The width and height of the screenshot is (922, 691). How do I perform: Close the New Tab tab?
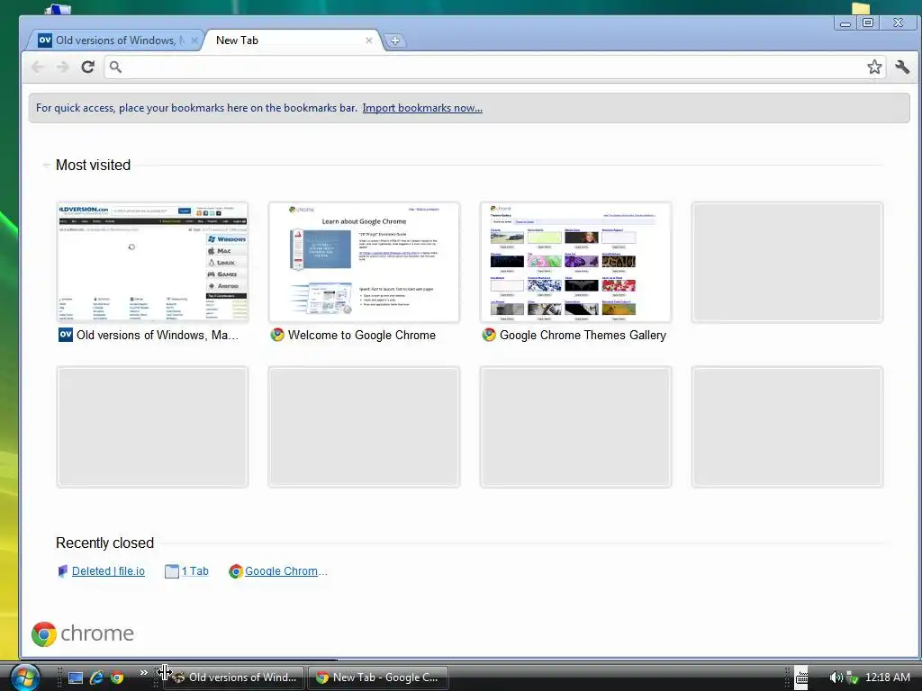pos(368,40)
